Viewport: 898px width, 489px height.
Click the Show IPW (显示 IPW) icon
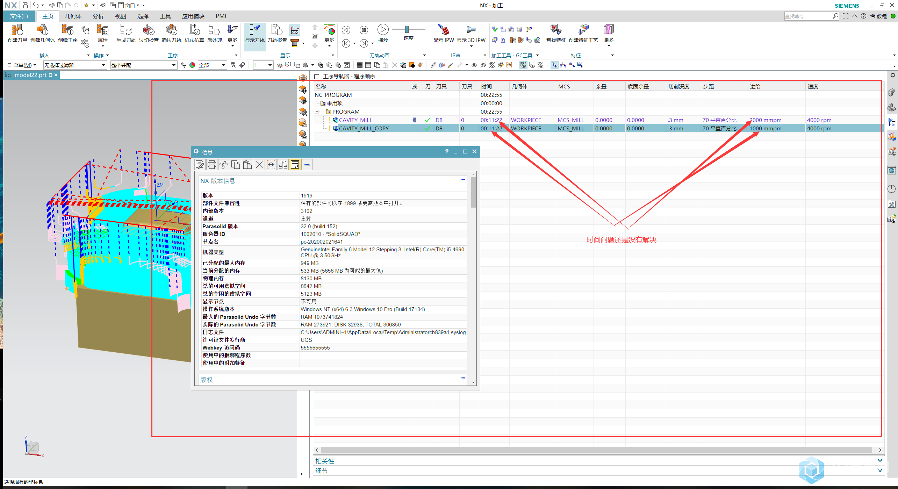click(x=444, y=30)
